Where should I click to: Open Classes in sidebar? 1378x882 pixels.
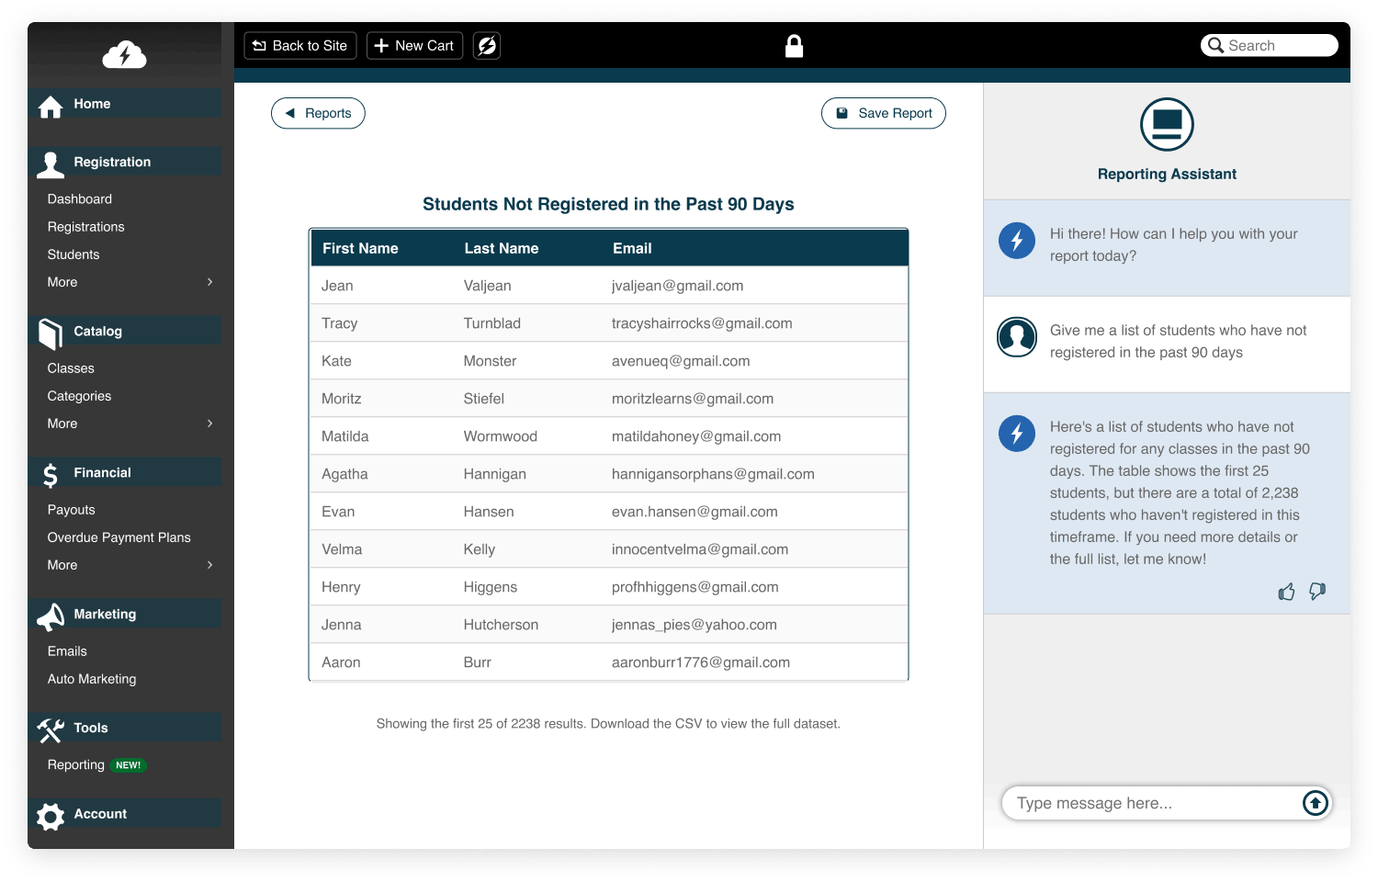(71, 368)
